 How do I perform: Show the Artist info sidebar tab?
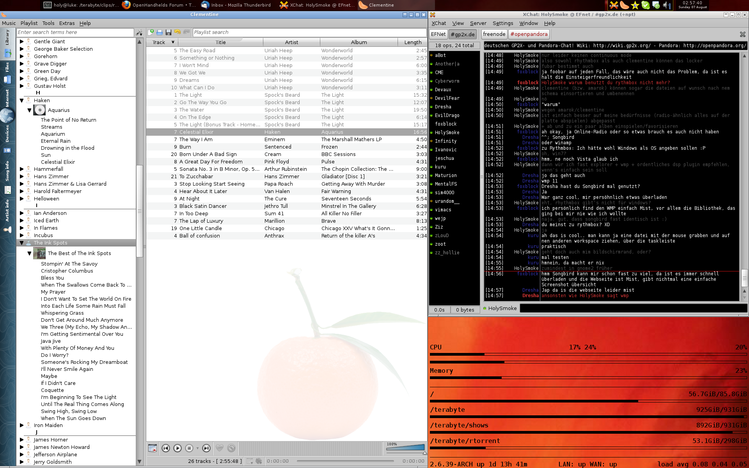pos(7,216)
